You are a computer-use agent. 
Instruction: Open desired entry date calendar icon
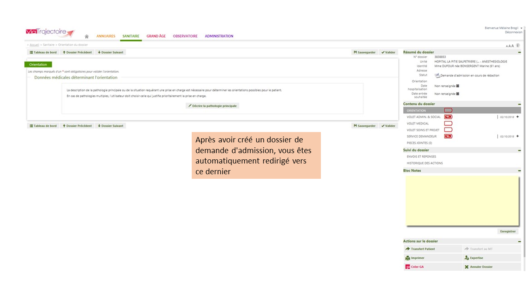pos(458,94)
